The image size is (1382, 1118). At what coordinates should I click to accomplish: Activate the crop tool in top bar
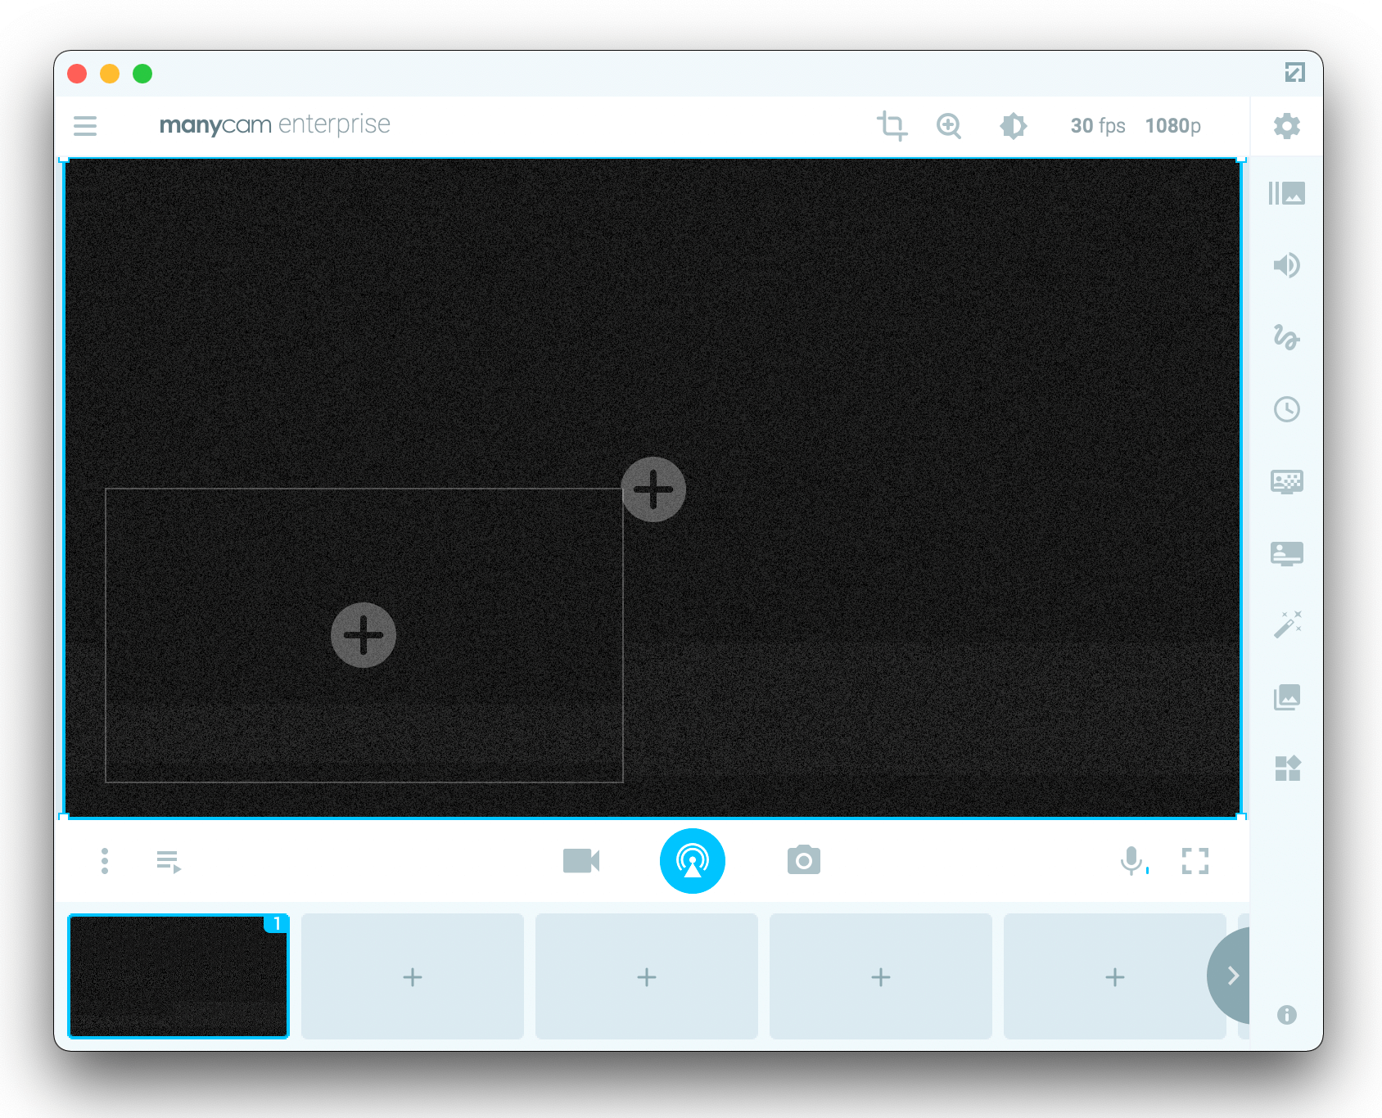tap(892, 126)
